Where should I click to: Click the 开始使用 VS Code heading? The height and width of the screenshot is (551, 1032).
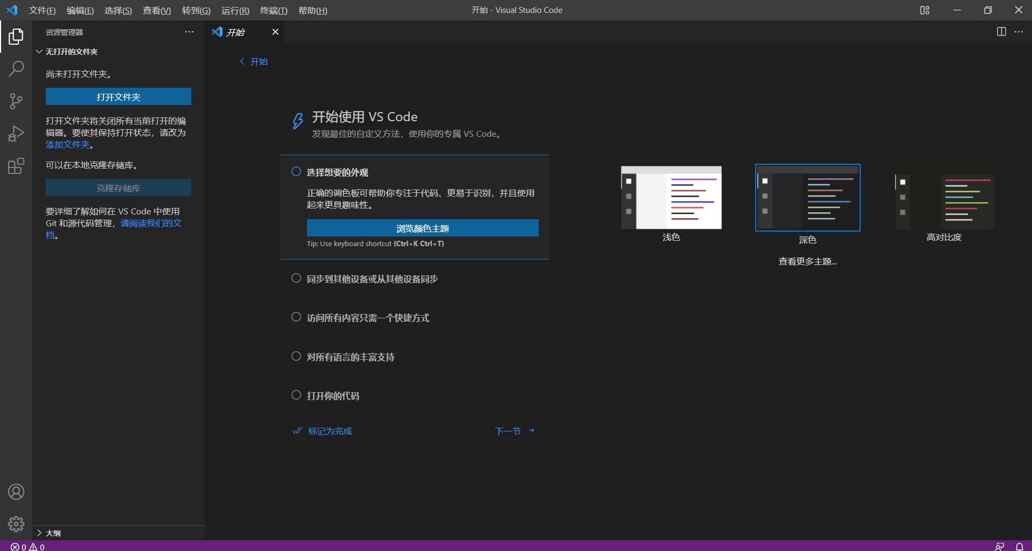tap(365, 117)
